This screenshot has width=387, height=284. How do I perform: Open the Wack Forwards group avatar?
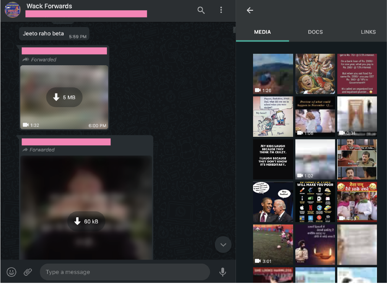coord(12,10)
